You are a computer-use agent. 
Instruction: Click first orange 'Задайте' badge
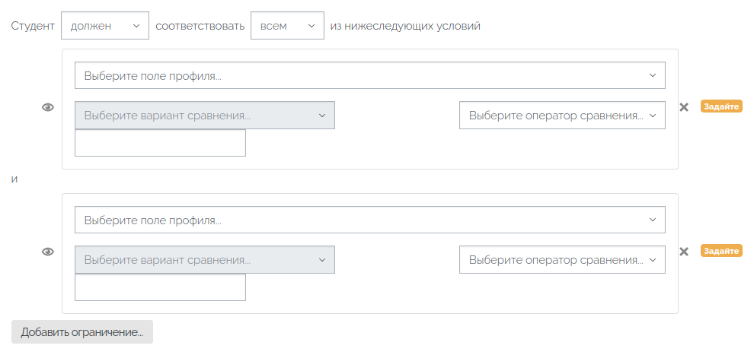(x=721, y=106)
